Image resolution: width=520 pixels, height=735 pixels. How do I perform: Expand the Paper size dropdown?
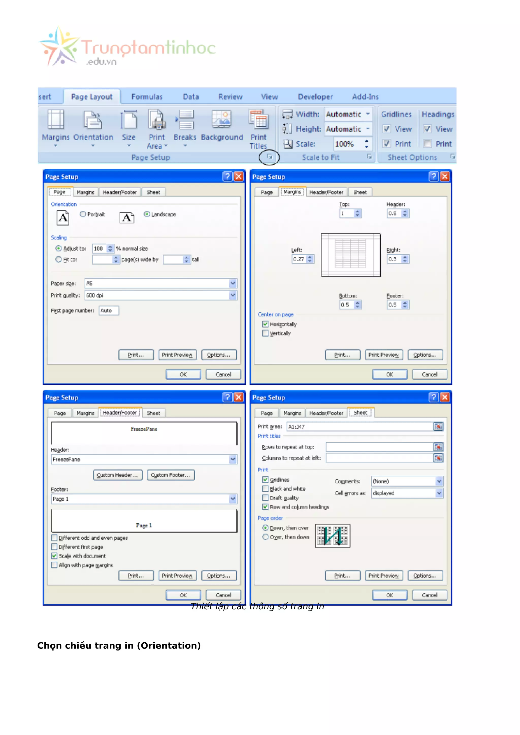(x=233, y=283)
